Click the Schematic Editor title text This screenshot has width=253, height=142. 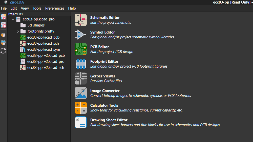pos(105,17)
